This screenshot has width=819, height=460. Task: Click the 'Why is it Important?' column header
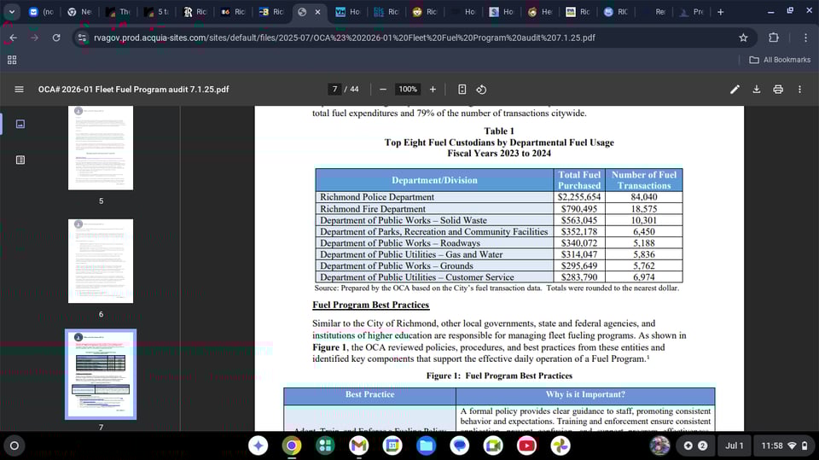pyautogui.click(x=585, y=394)
